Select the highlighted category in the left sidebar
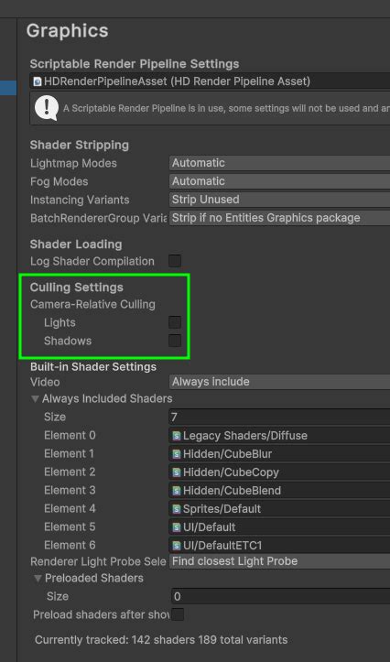The image size is (390, 662). (x=8, y=88)
